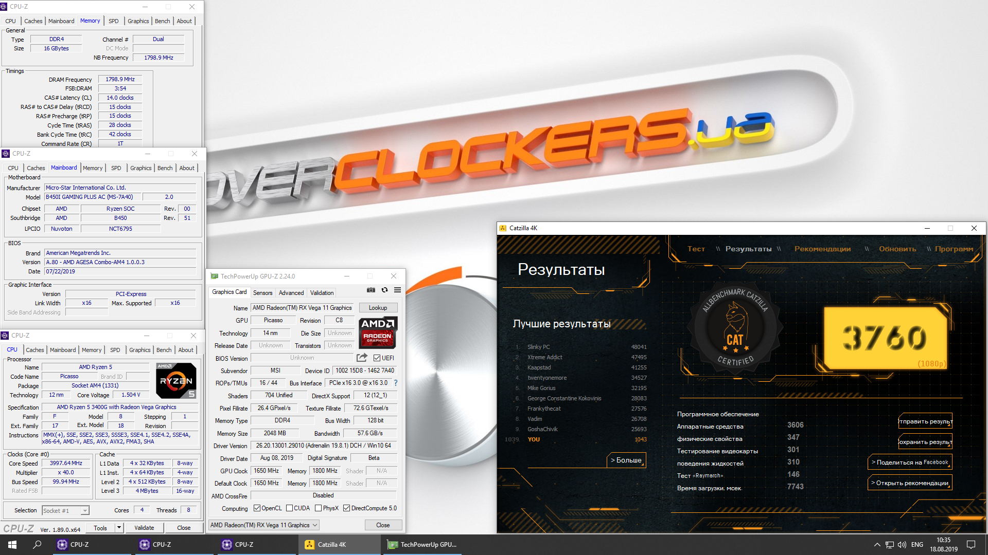Open the Обновить tab in Catzilla
This screenshot has width=988, height=555.
(897, 249)
